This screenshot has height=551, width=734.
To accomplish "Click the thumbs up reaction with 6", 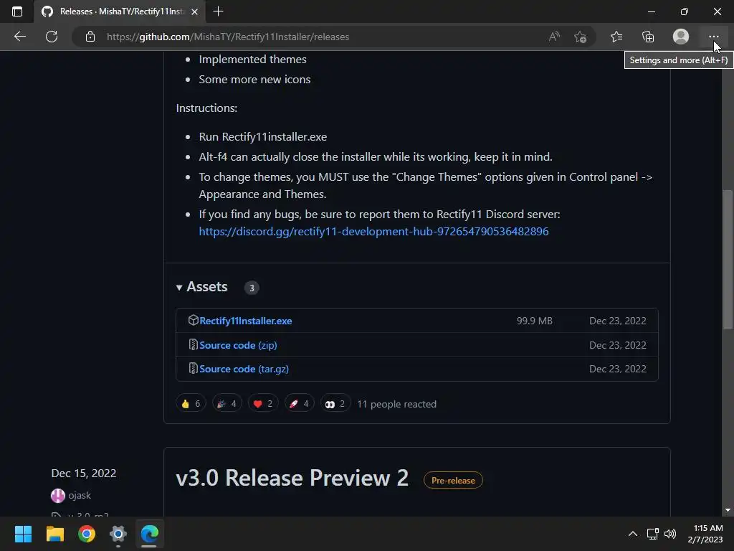I will pos(191,404).
